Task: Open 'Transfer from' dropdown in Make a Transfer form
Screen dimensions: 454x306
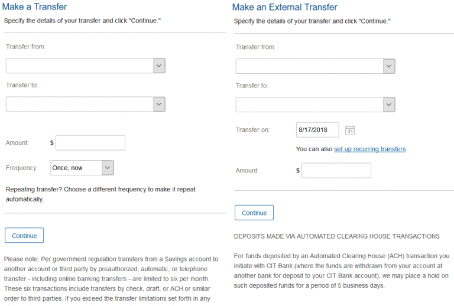Action: (x=85, y=66)
